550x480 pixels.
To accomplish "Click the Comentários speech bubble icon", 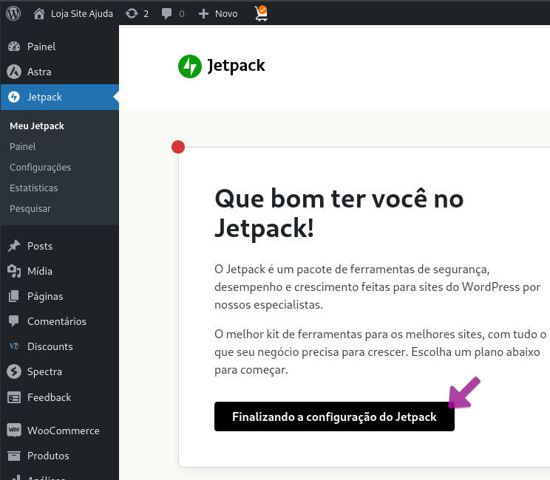I will tap(14, 321).
